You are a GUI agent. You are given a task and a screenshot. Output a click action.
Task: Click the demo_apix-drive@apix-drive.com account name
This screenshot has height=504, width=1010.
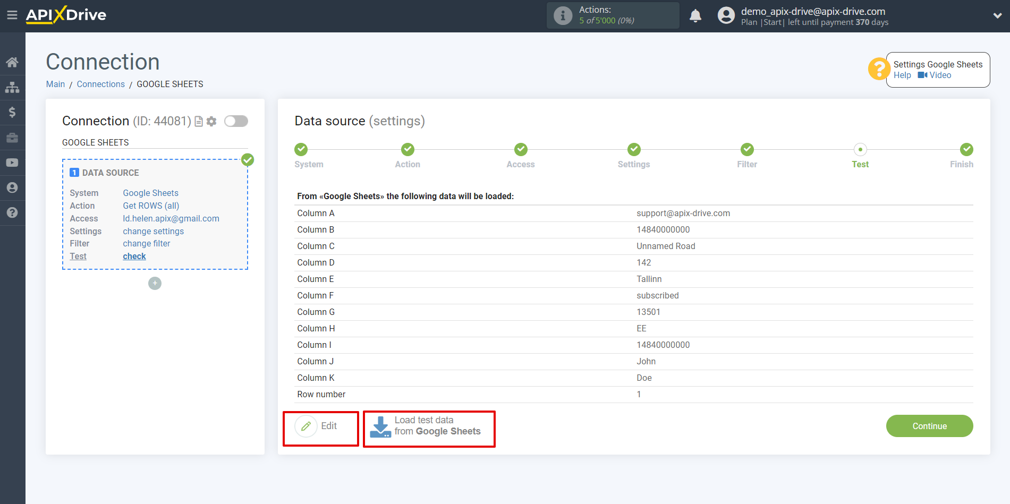(813, 11)
